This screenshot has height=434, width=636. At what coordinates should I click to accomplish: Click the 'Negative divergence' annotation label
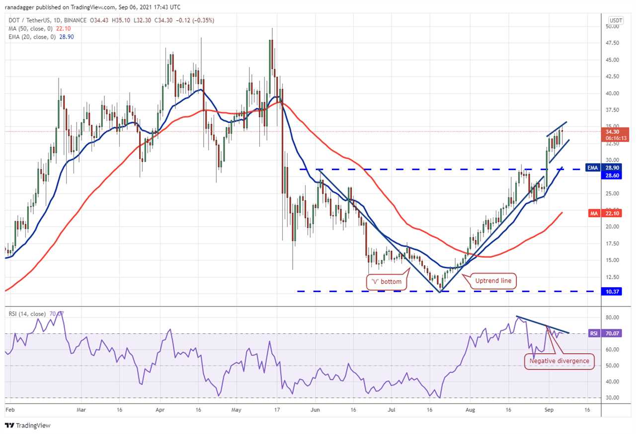click(559, 361)
